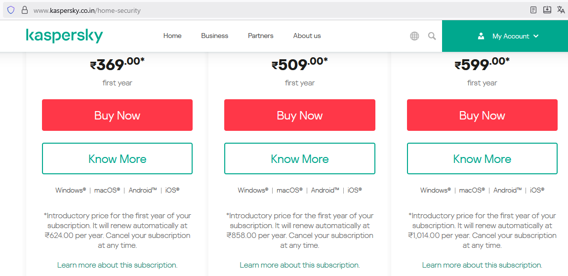
Task: Open the Home menu item
Action: [172, 36]
